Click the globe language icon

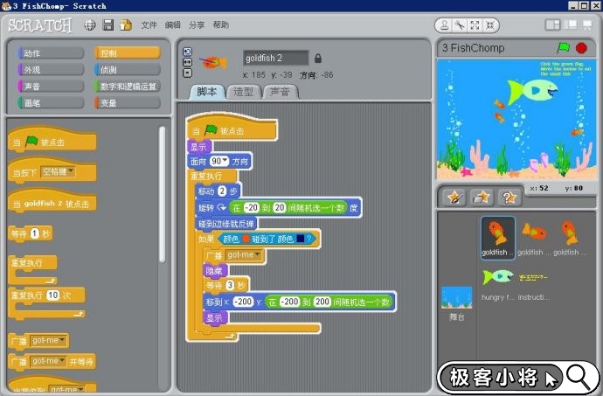(x=89, y=25)
